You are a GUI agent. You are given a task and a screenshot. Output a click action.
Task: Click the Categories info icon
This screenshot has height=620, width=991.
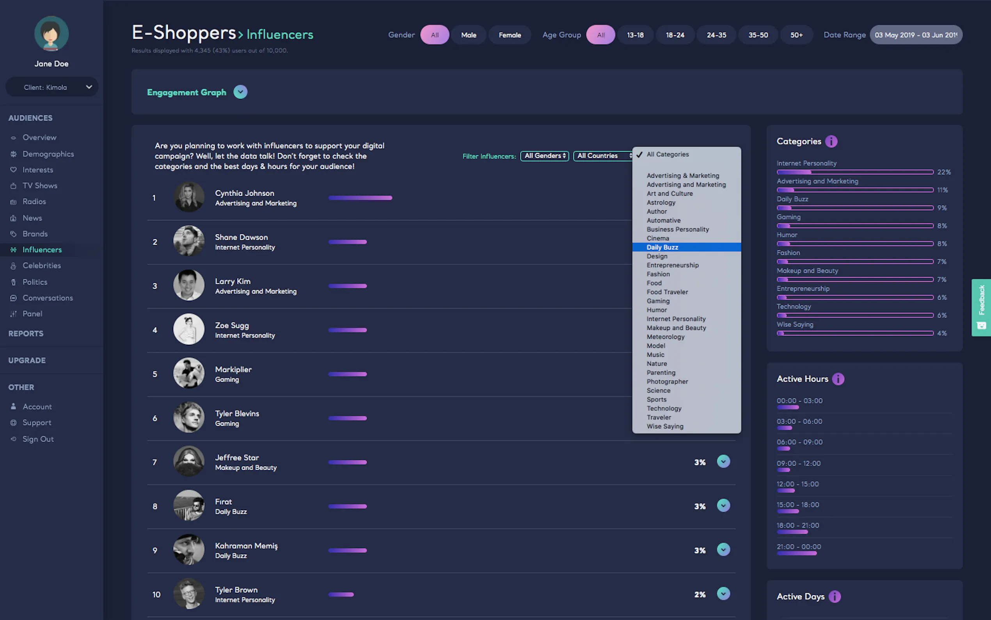[831, 141]
